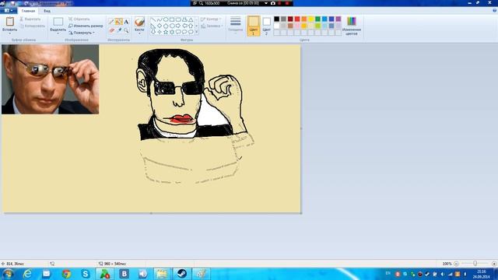
Task: Open the Толщина line thickness dropdown
Action: 235,26
